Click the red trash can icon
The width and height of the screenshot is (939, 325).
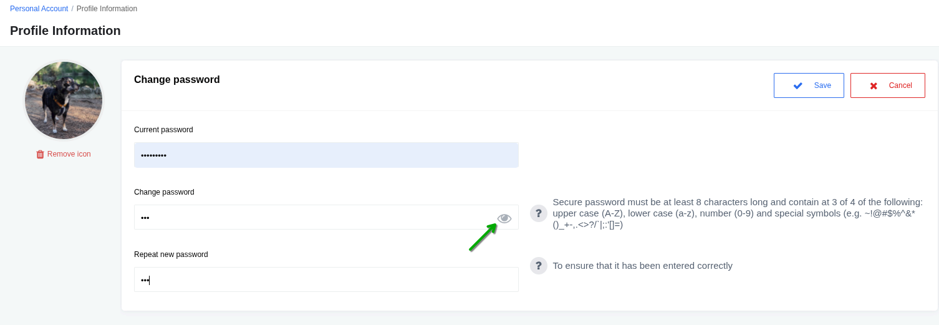40,154
